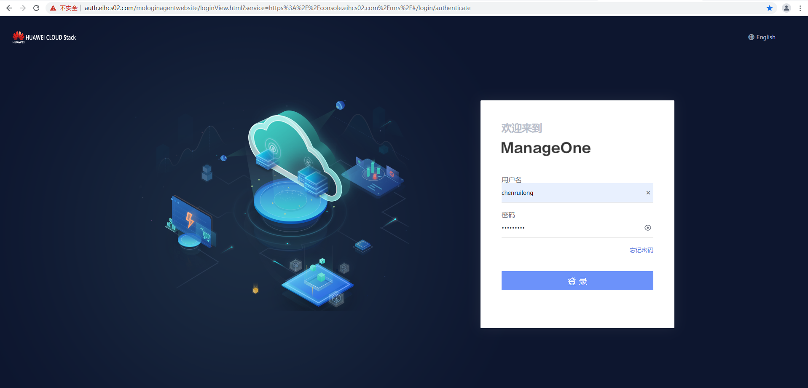This screenshot has height=388, width=808.
Task: Click the 密码 label
Action: pyautogui.click(x=508, y=215)
